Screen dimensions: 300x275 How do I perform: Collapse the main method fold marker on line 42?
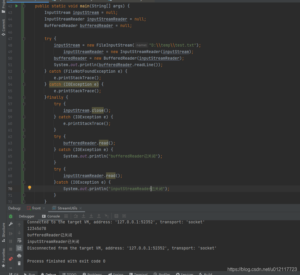click(x=24, y=6)
